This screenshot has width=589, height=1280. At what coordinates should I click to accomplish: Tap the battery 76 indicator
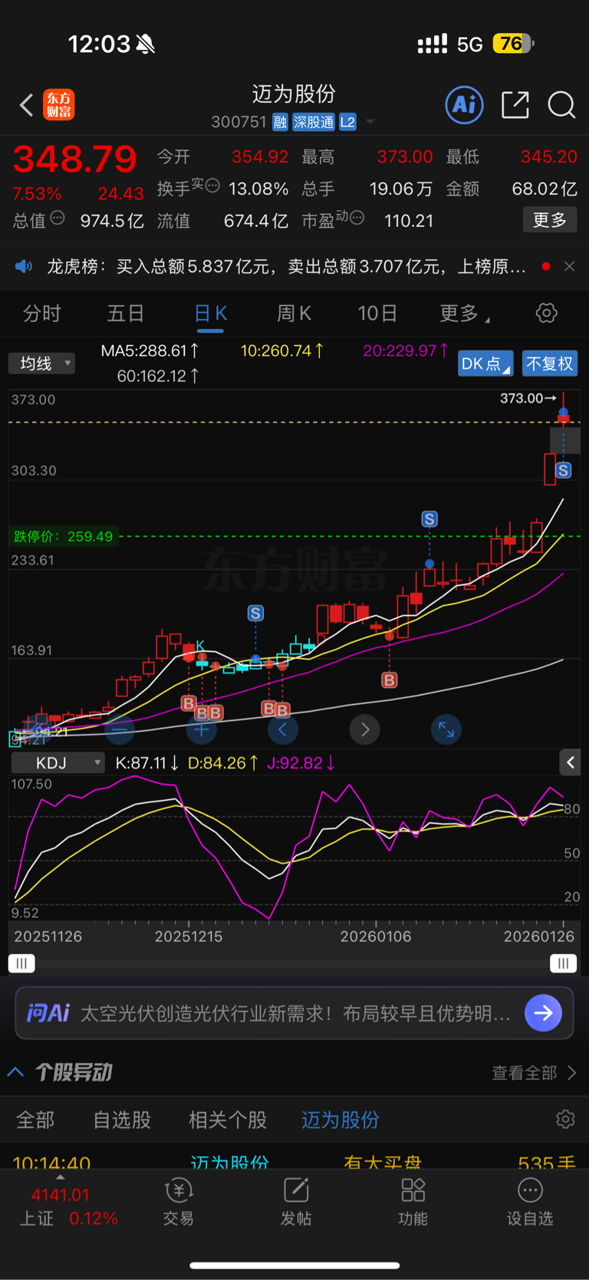513,44
